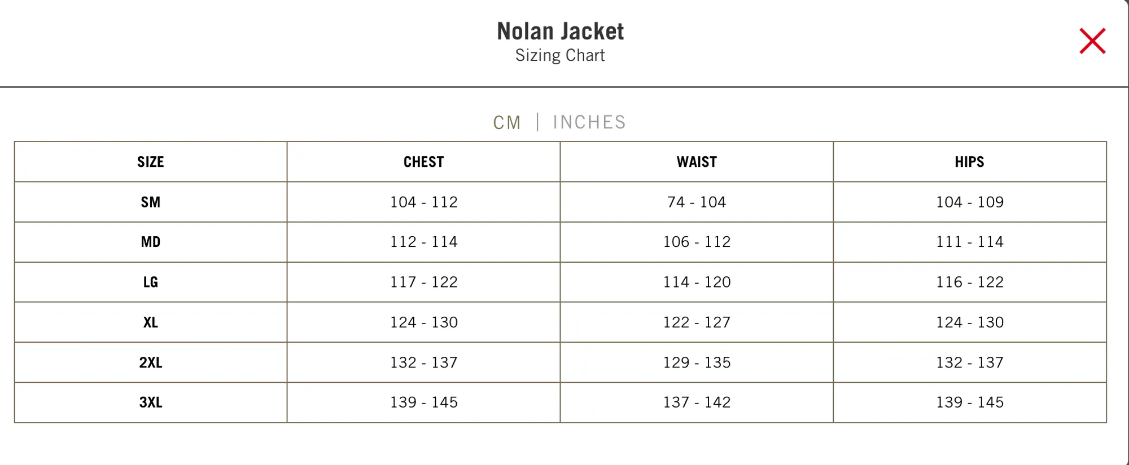Select the LG size row label
The width and height of the screenshot is (1129, 465).
[151, 282]
